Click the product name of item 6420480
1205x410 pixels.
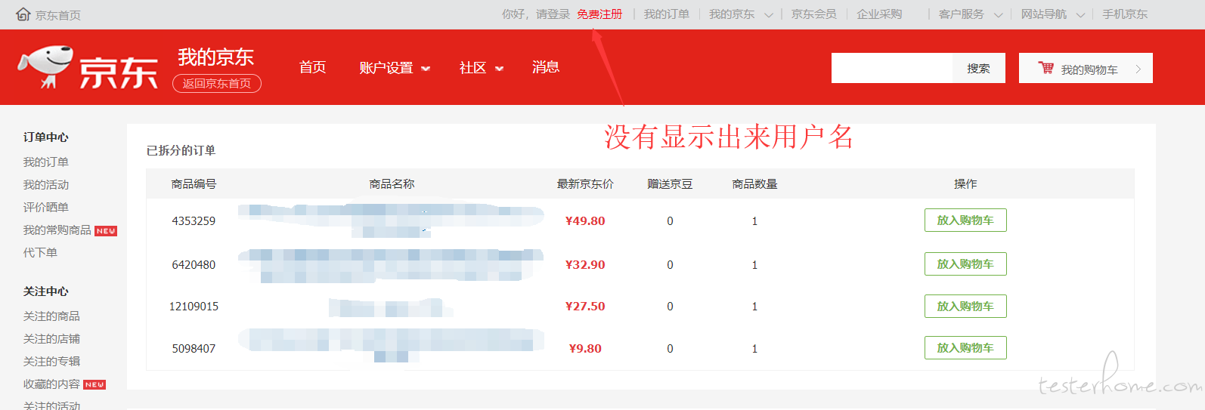click(391, 265)
